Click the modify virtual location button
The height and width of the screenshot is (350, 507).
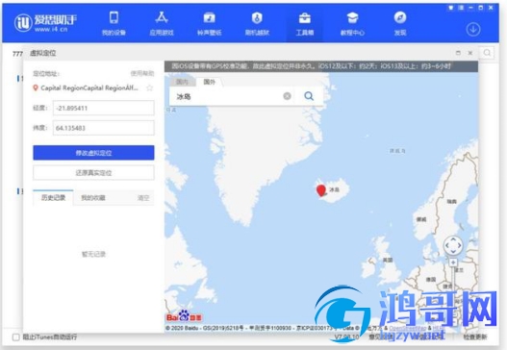pyautogui.click(x=93, y=153)
